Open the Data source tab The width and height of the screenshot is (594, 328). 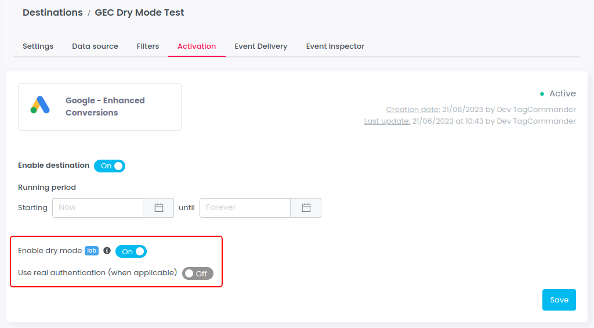pos(95,46)
